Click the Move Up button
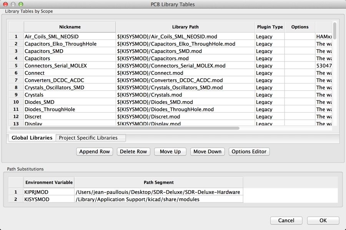Viewport: 346px width, 230px height. [x=170, y=151]
